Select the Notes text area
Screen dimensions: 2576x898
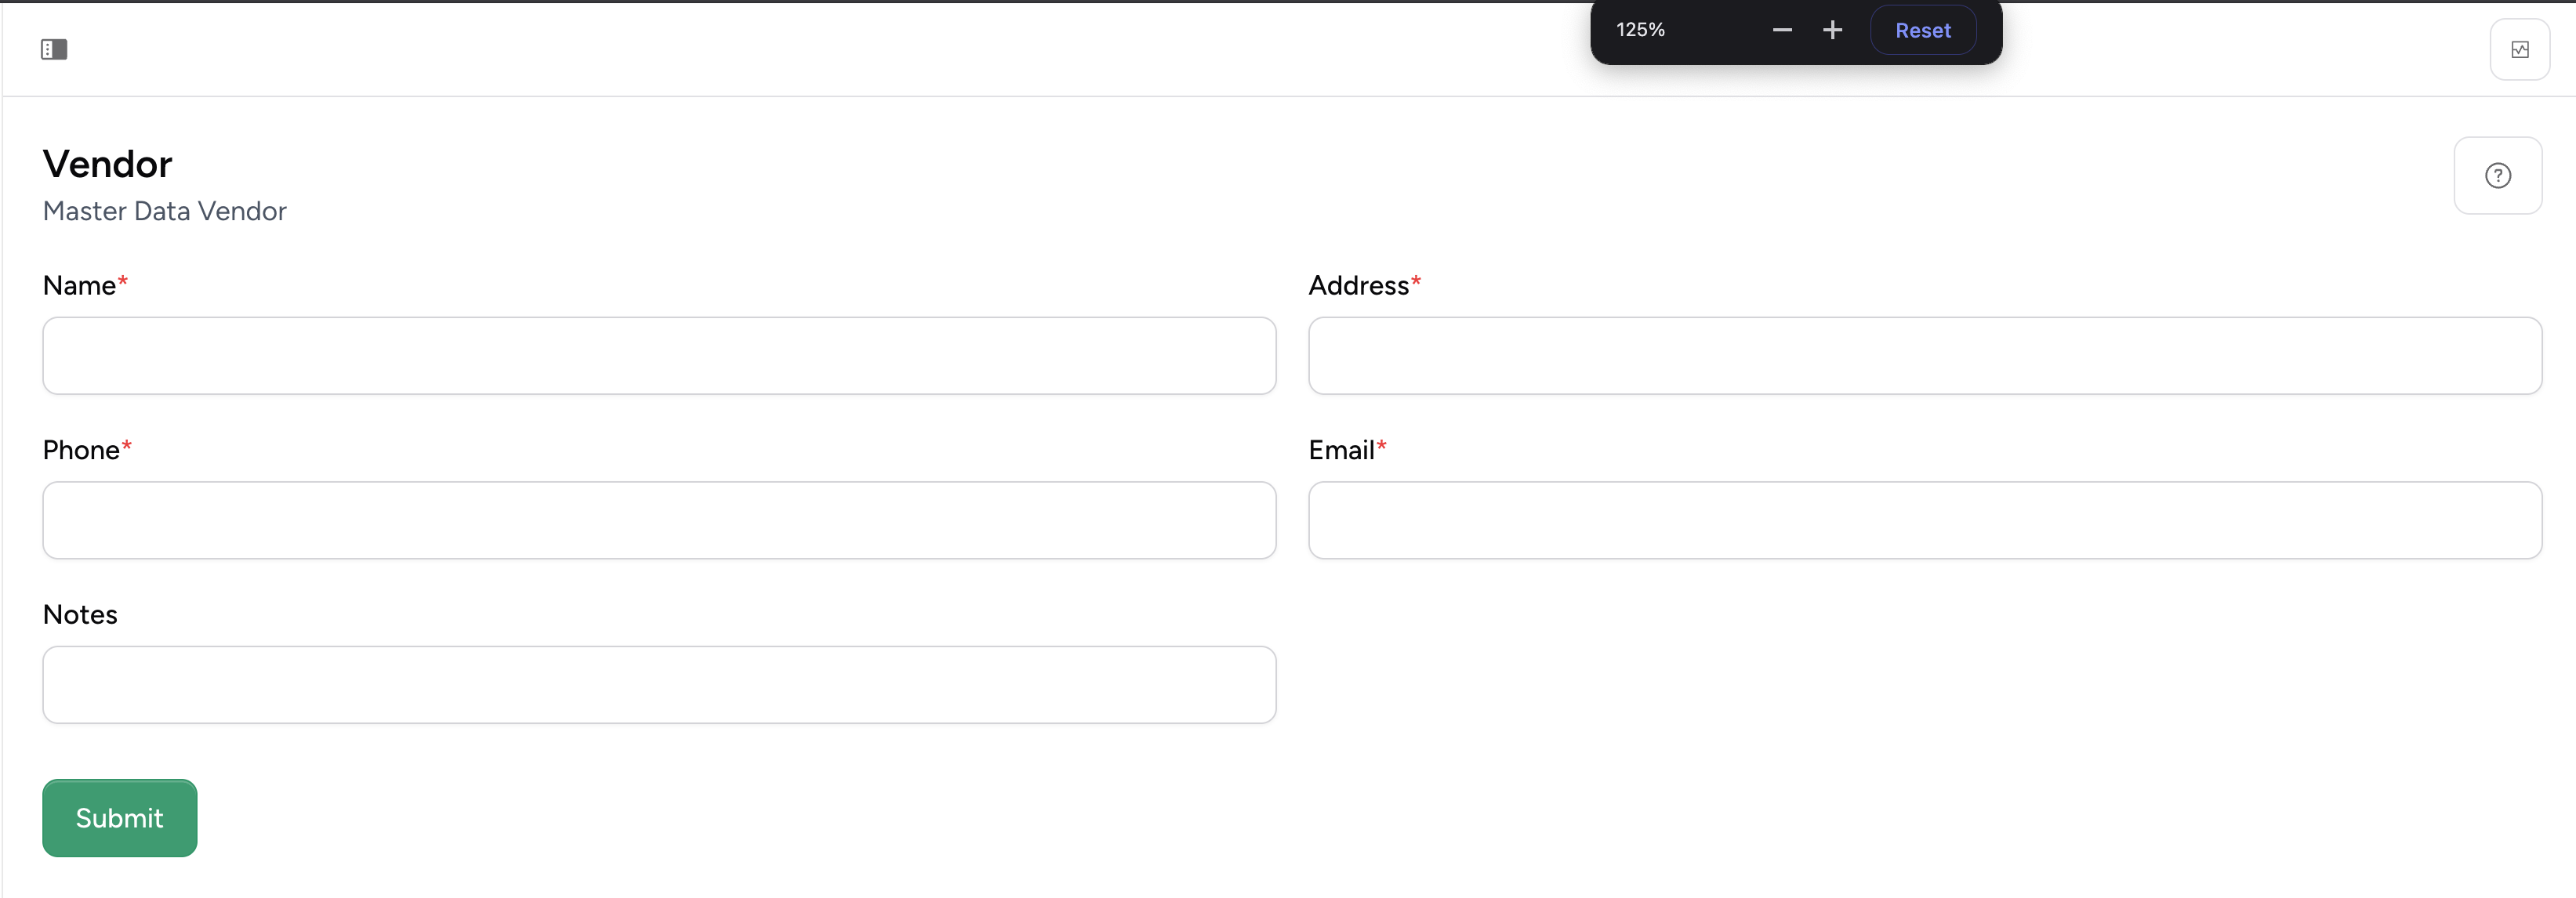tap(659, 685)
